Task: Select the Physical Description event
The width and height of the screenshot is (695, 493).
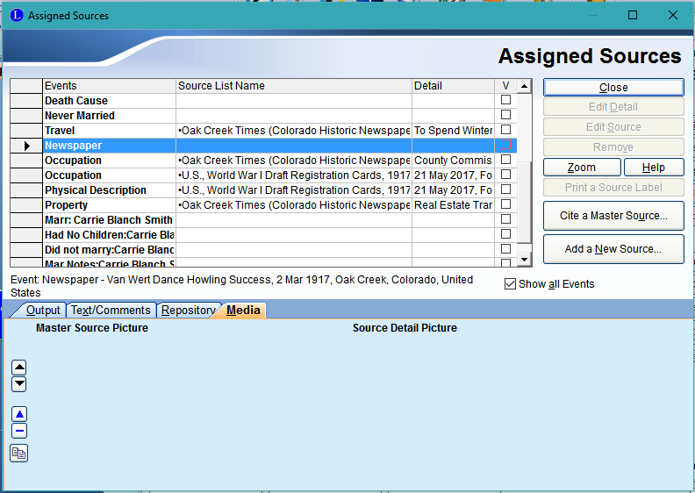Action: 109,190
